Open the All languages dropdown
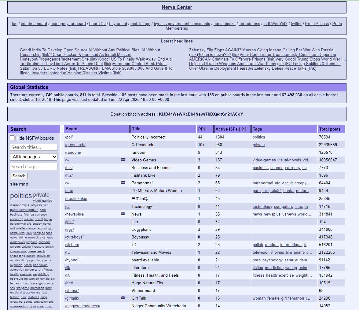359x310 pixels. point(34,157)
